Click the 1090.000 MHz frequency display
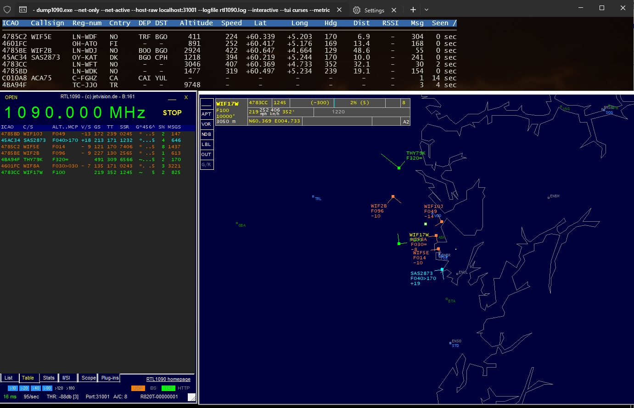The width and height of the screenshot is (634, 408). click(75, 113)
